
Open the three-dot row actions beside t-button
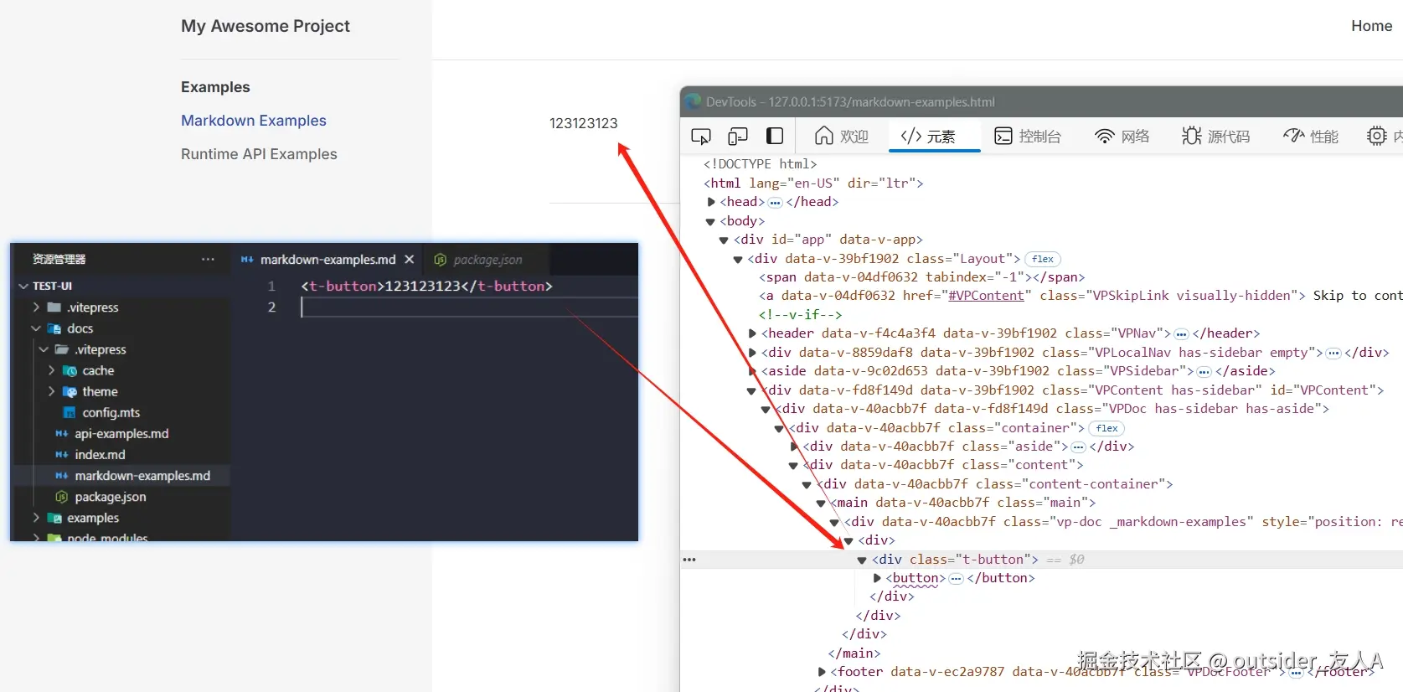[x=689, y=560]
